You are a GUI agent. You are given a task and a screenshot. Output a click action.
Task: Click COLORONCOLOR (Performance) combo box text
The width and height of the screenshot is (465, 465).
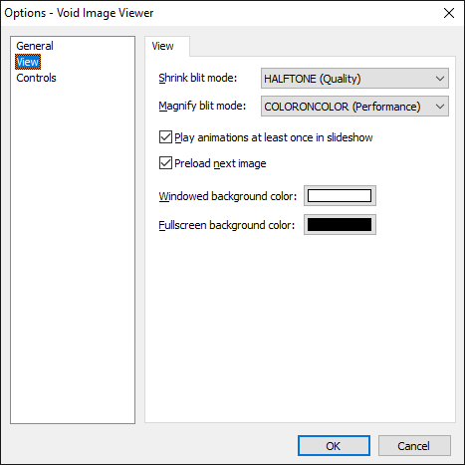pyautogui.click(x=343, y=107)
